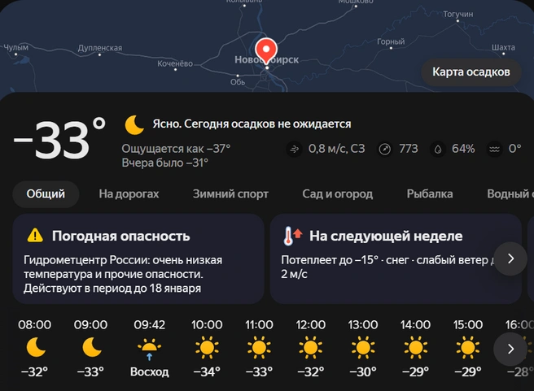Click the wind value 0,8 м/с, СЗ
Image resolution: width=534 pixels, height=391 pixels.
click(336, 149)
